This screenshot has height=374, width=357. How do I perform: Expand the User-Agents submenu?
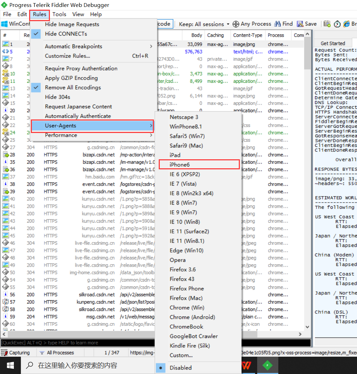coord(93,126)
